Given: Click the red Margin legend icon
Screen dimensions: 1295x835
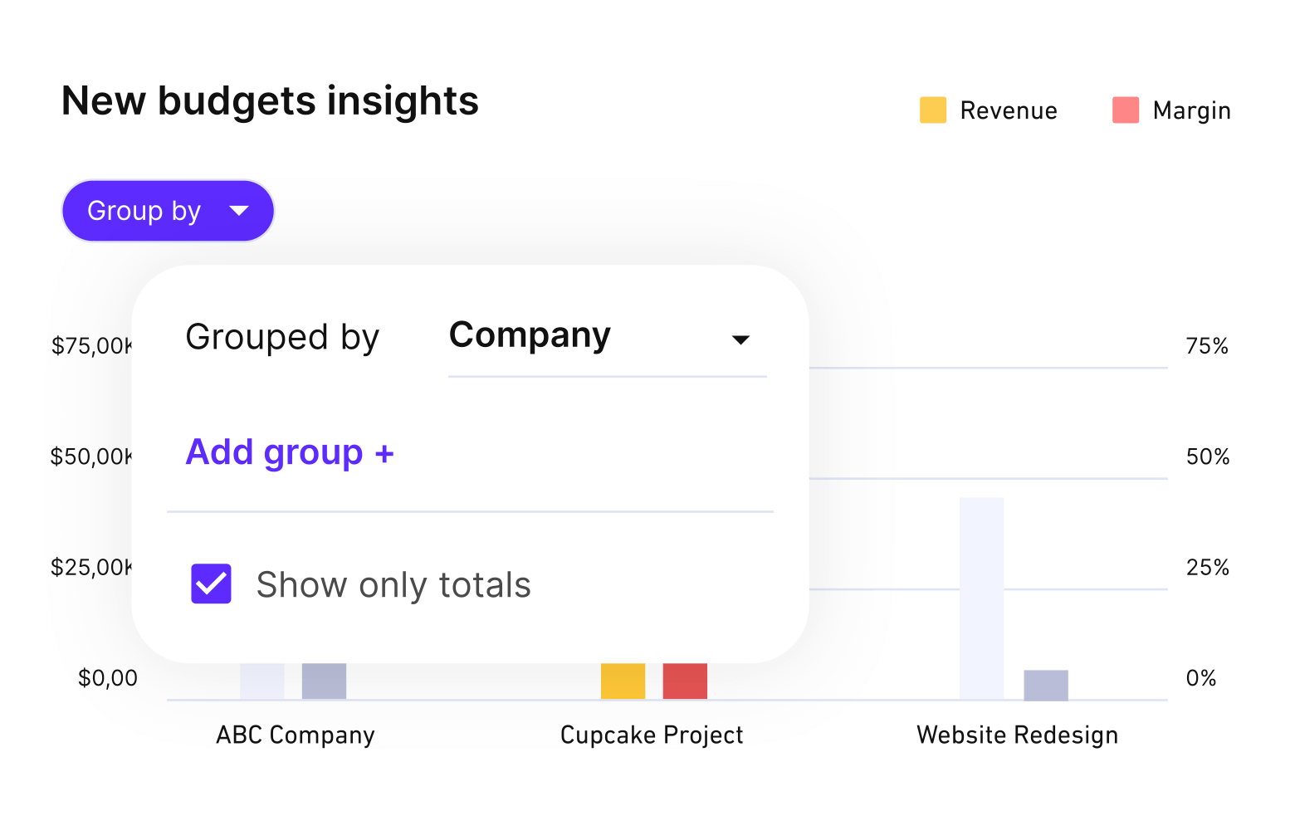Looking at the screenshot, I should coord(1124,110).
